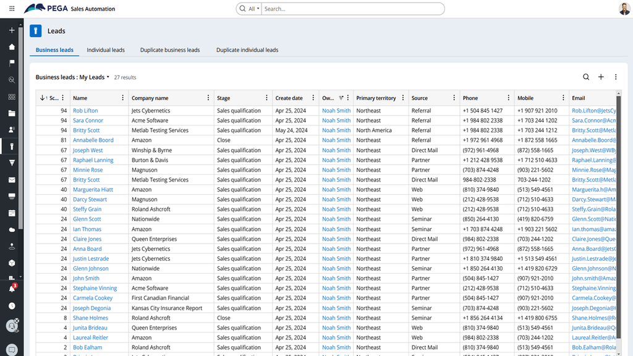Open the envelope email icon in sidebar
This screenshot has width=633, height=356.
point(12,180)
